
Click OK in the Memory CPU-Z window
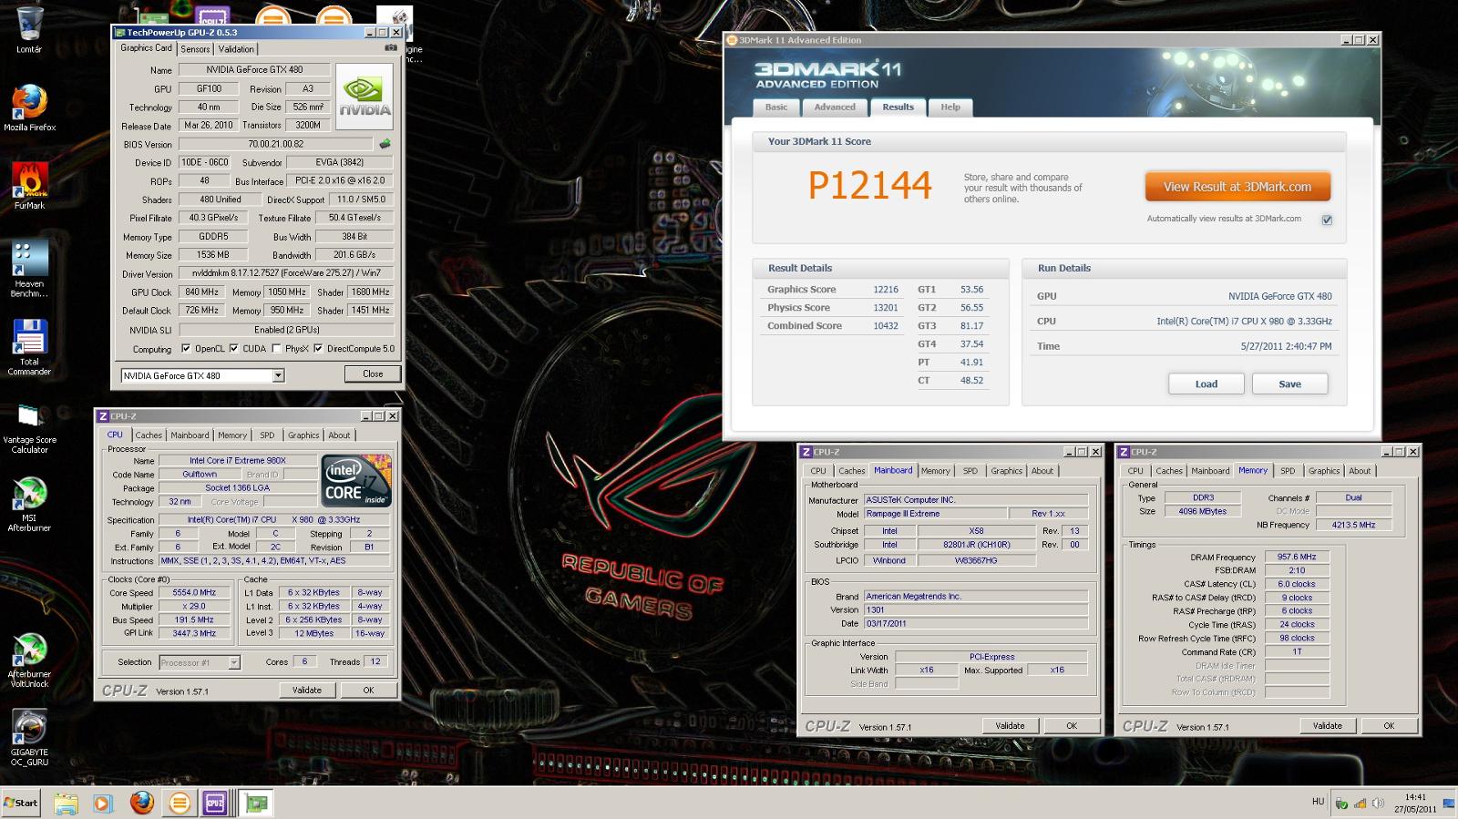1389,726
